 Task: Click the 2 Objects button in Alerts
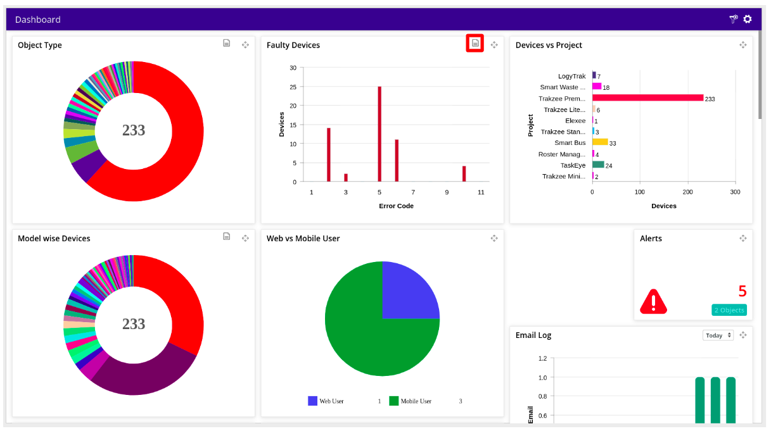[x=729, y=310]
